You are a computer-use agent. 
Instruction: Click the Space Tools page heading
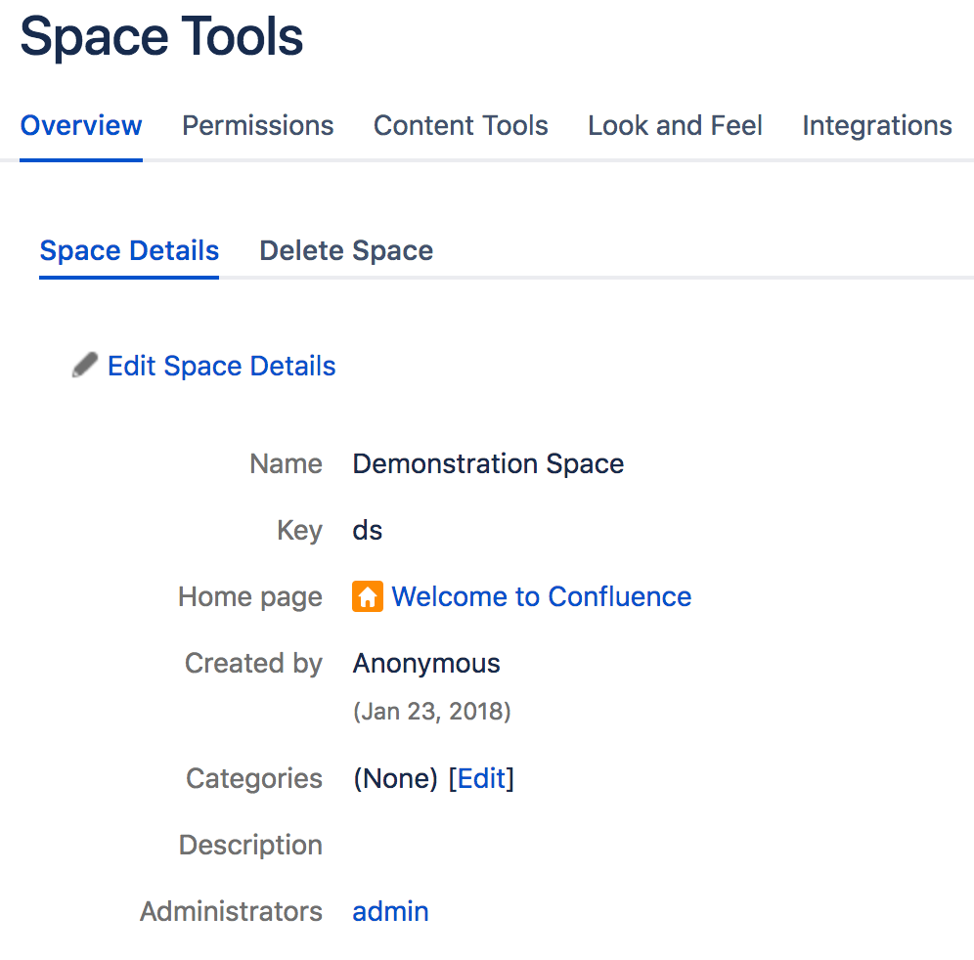(161, 37)
